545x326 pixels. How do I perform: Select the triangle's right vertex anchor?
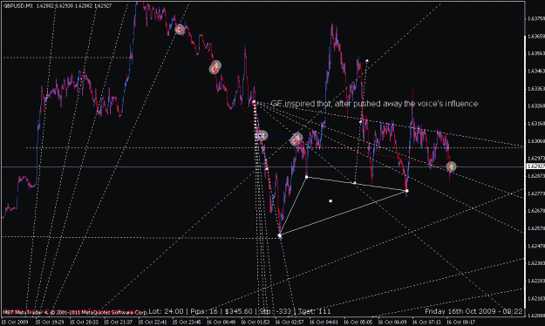click(x=406, y=191)
